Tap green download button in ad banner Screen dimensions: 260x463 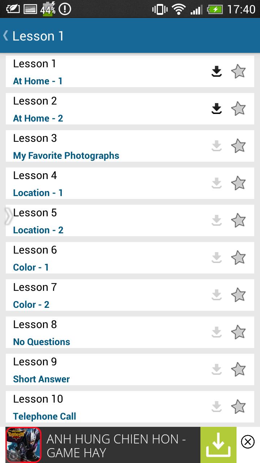tap(218, 445)
